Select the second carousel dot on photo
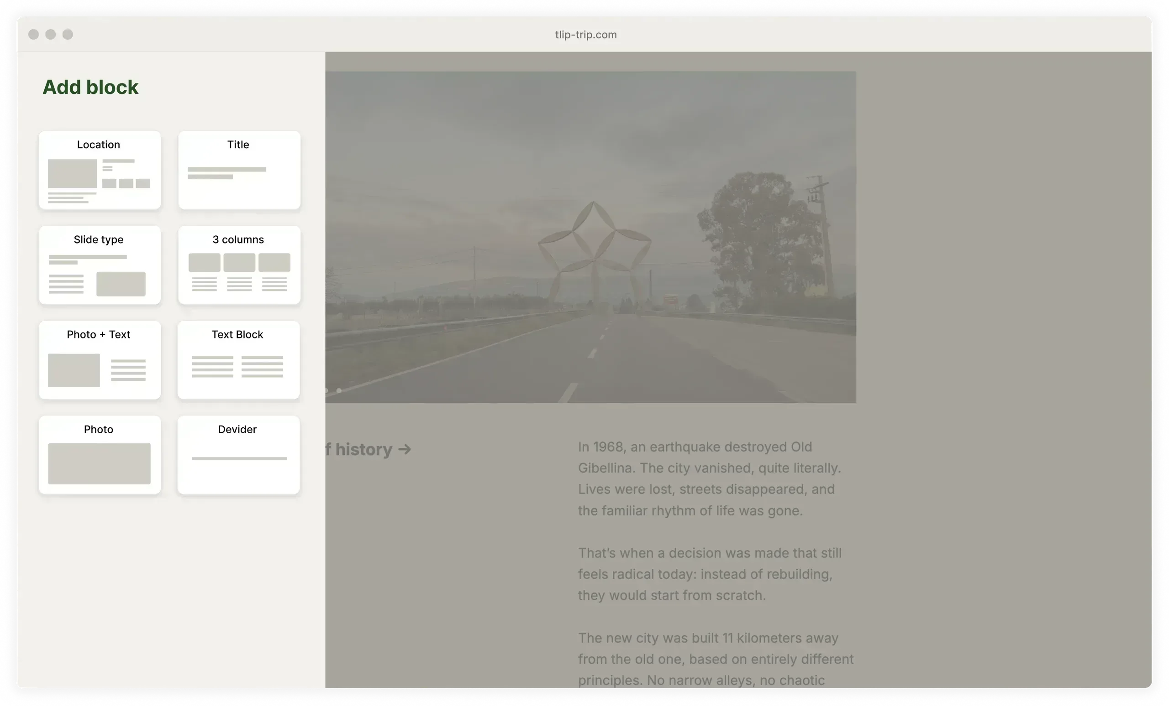The image size is (1169, 706). [x=339, y=391]
